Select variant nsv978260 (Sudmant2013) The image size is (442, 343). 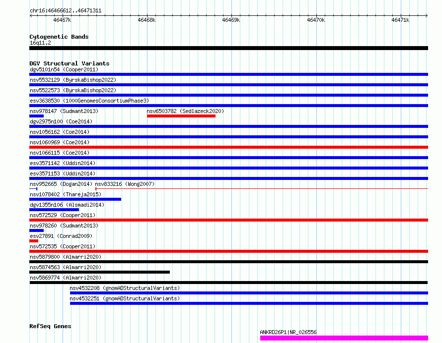pyautogui.click(x=64, y=226)
